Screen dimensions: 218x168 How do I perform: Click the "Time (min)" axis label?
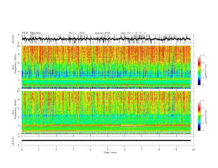110,152
